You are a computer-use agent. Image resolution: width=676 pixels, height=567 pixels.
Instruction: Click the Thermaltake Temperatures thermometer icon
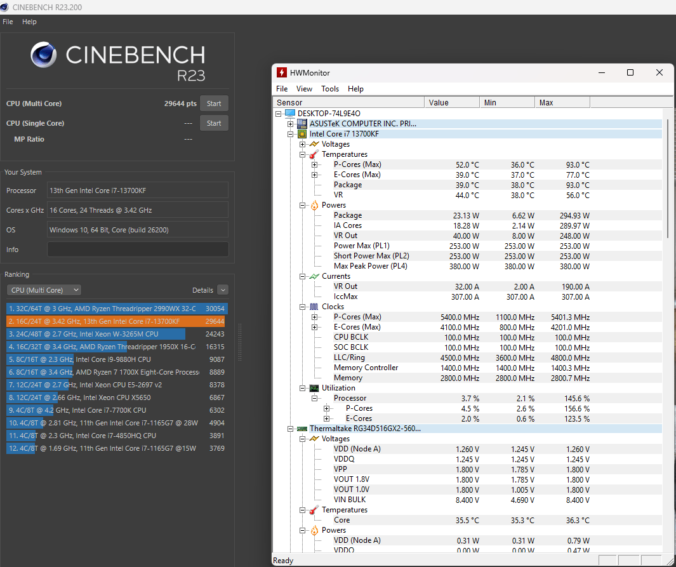tap(314, 510)
